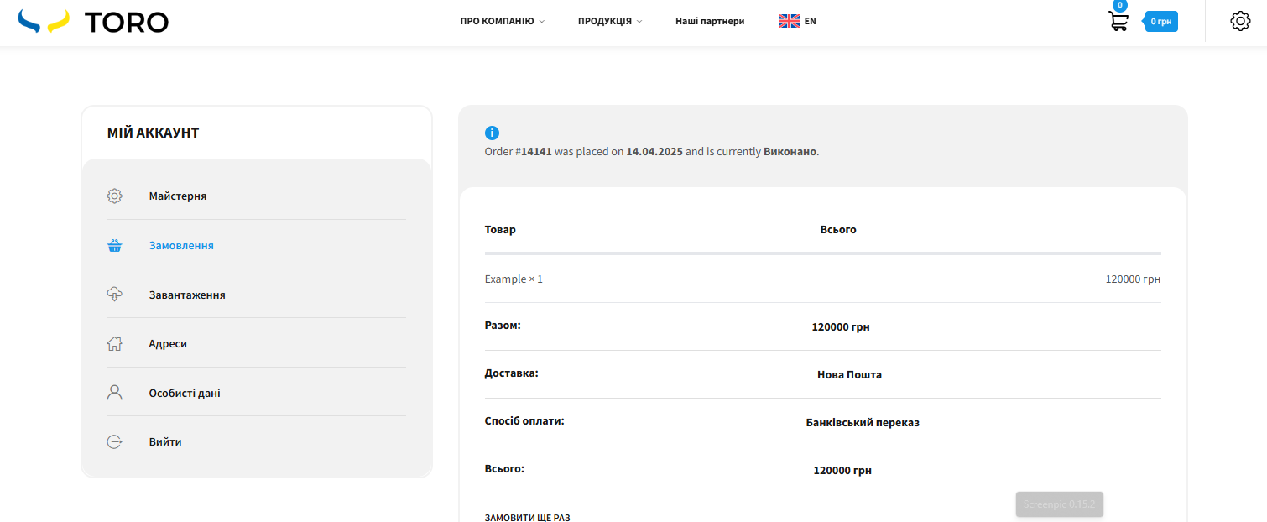Click the Доставка: label
The height and width of the screenshot is (522, 1267).
[511, 372]
